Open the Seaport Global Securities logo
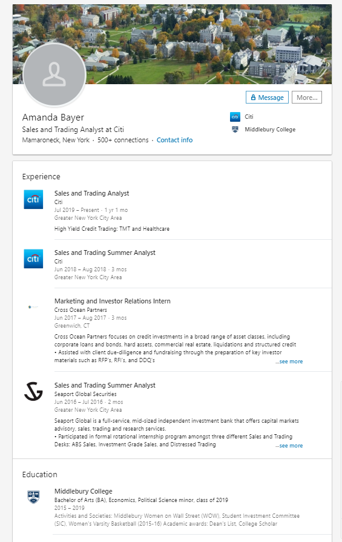This screenshot has width=342, height=542. (x=33, y=391)
